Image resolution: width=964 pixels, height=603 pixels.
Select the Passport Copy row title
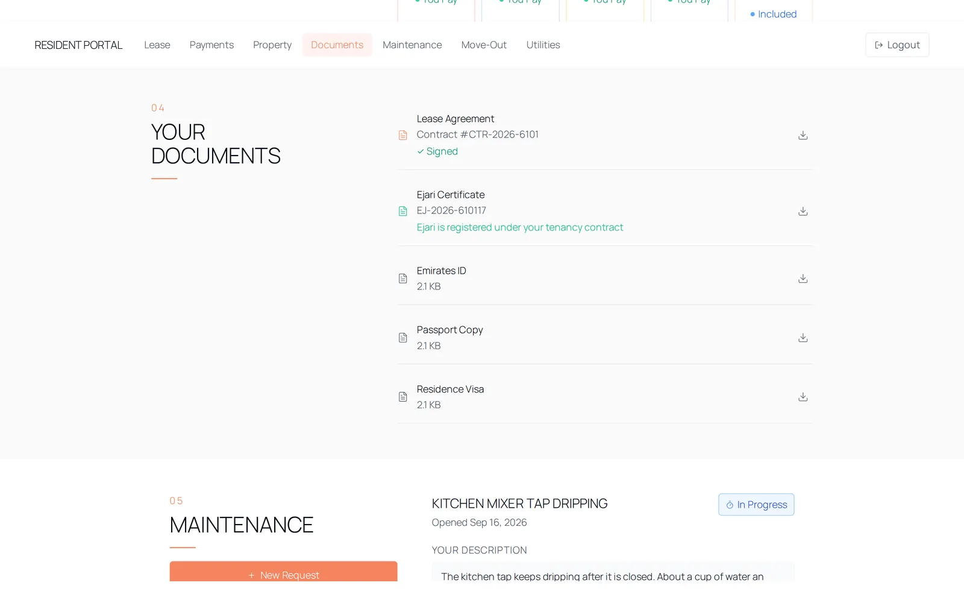click(x=450, y=330)
